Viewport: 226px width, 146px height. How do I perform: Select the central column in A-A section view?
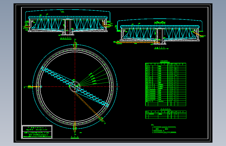point(68,27)
